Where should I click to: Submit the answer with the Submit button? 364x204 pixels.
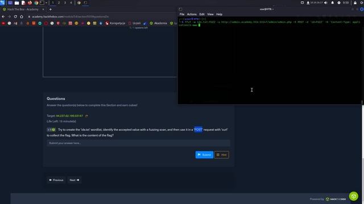tap(204, 155)
